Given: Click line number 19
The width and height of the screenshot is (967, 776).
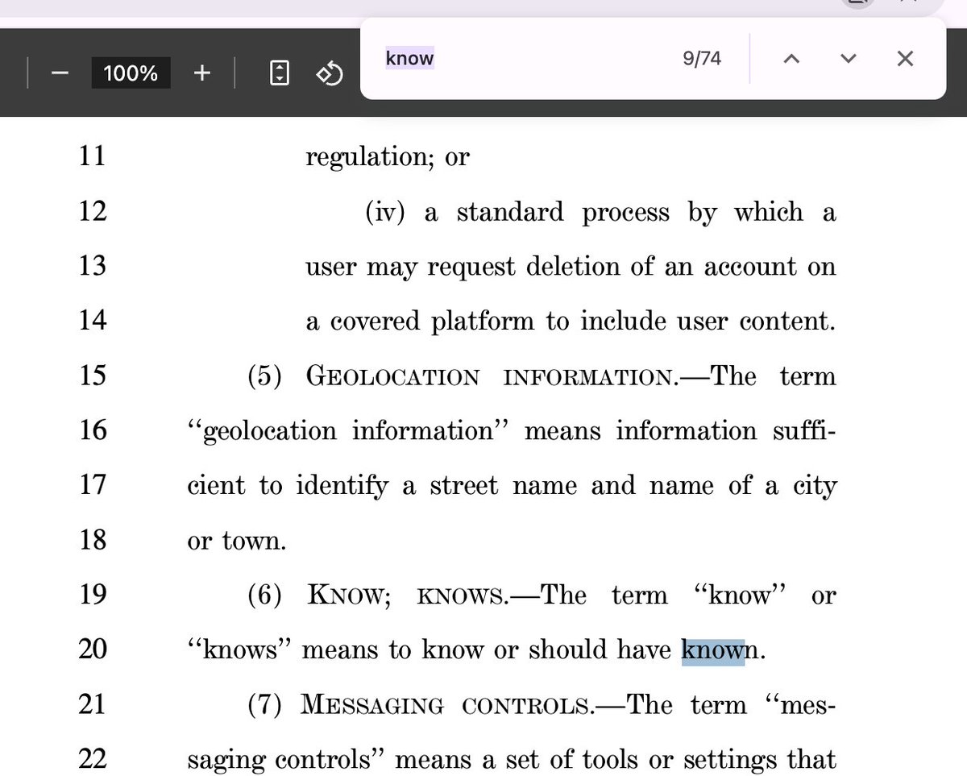Looking at the screenshot, I should [x=93, y=595].
